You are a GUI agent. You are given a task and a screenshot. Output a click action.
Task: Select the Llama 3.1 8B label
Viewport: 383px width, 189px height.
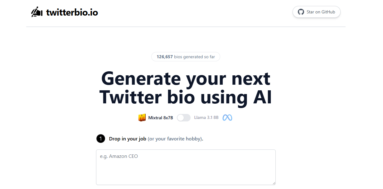click(x=206, y=118)
